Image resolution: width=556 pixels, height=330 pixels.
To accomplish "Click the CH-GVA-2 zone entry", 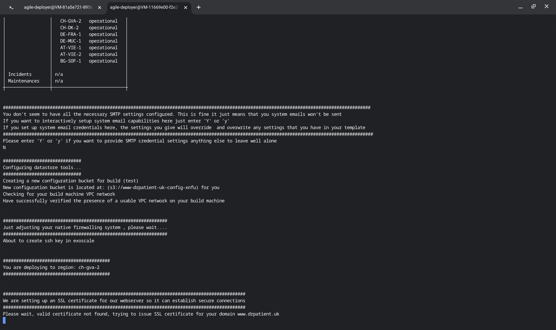I will pyautogui.click(x=71, y=21).
